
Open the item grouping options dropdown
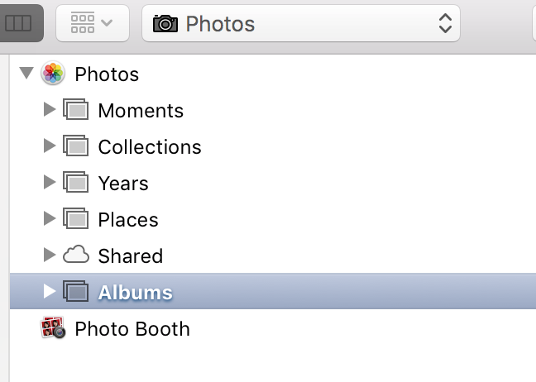(x=93, y=23)
